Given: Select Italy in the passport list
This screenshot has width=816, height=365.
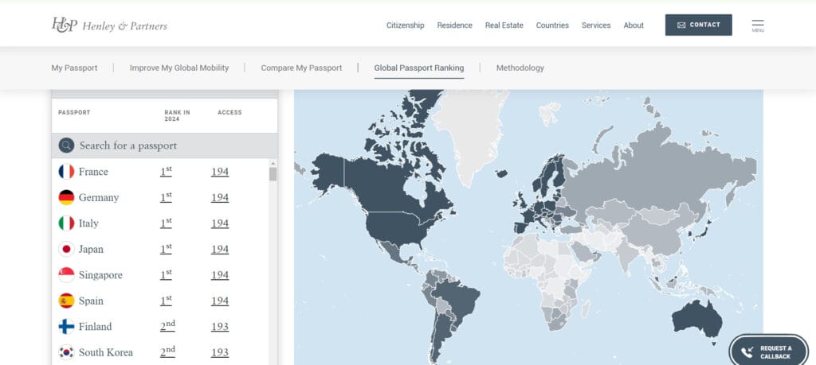Looking at the screenshot, I should (88, 223).
